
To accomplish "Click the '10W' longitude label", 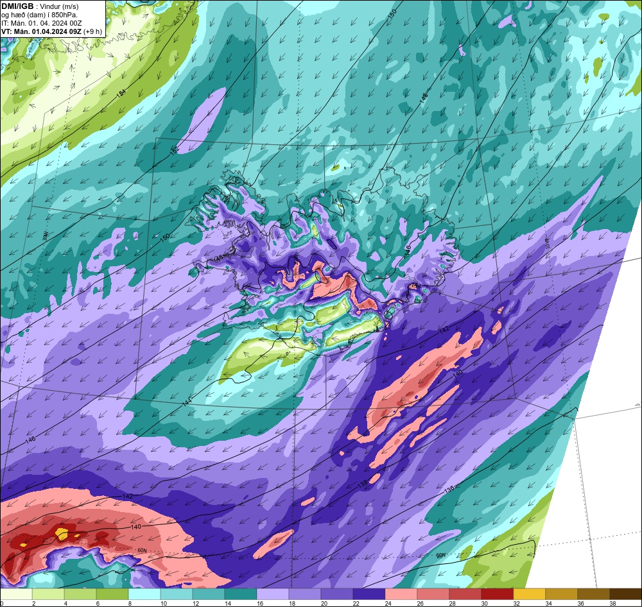I will click(548, 244).
